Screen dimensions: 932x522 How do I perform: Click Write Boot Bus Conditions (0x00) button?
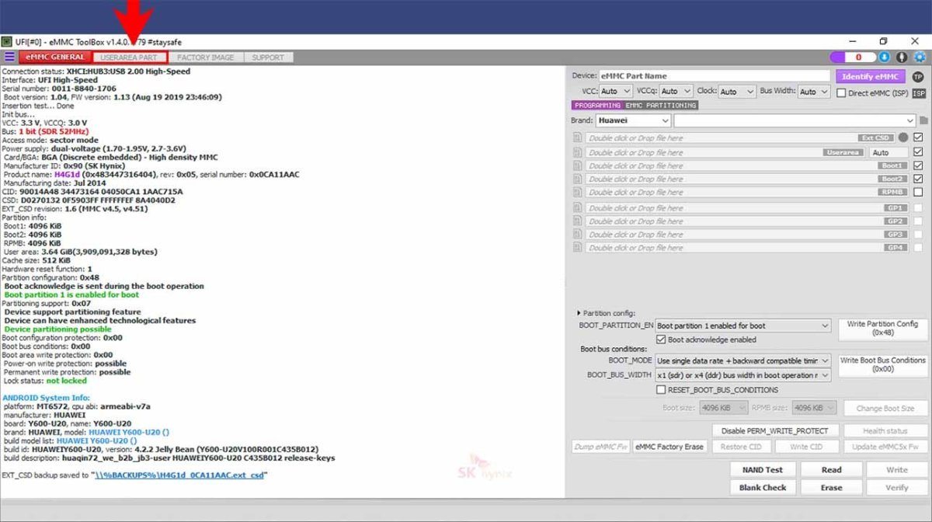(882, 364)
